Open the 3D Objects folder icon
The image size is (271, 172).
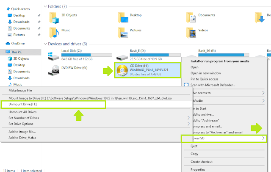coord(54,18)
